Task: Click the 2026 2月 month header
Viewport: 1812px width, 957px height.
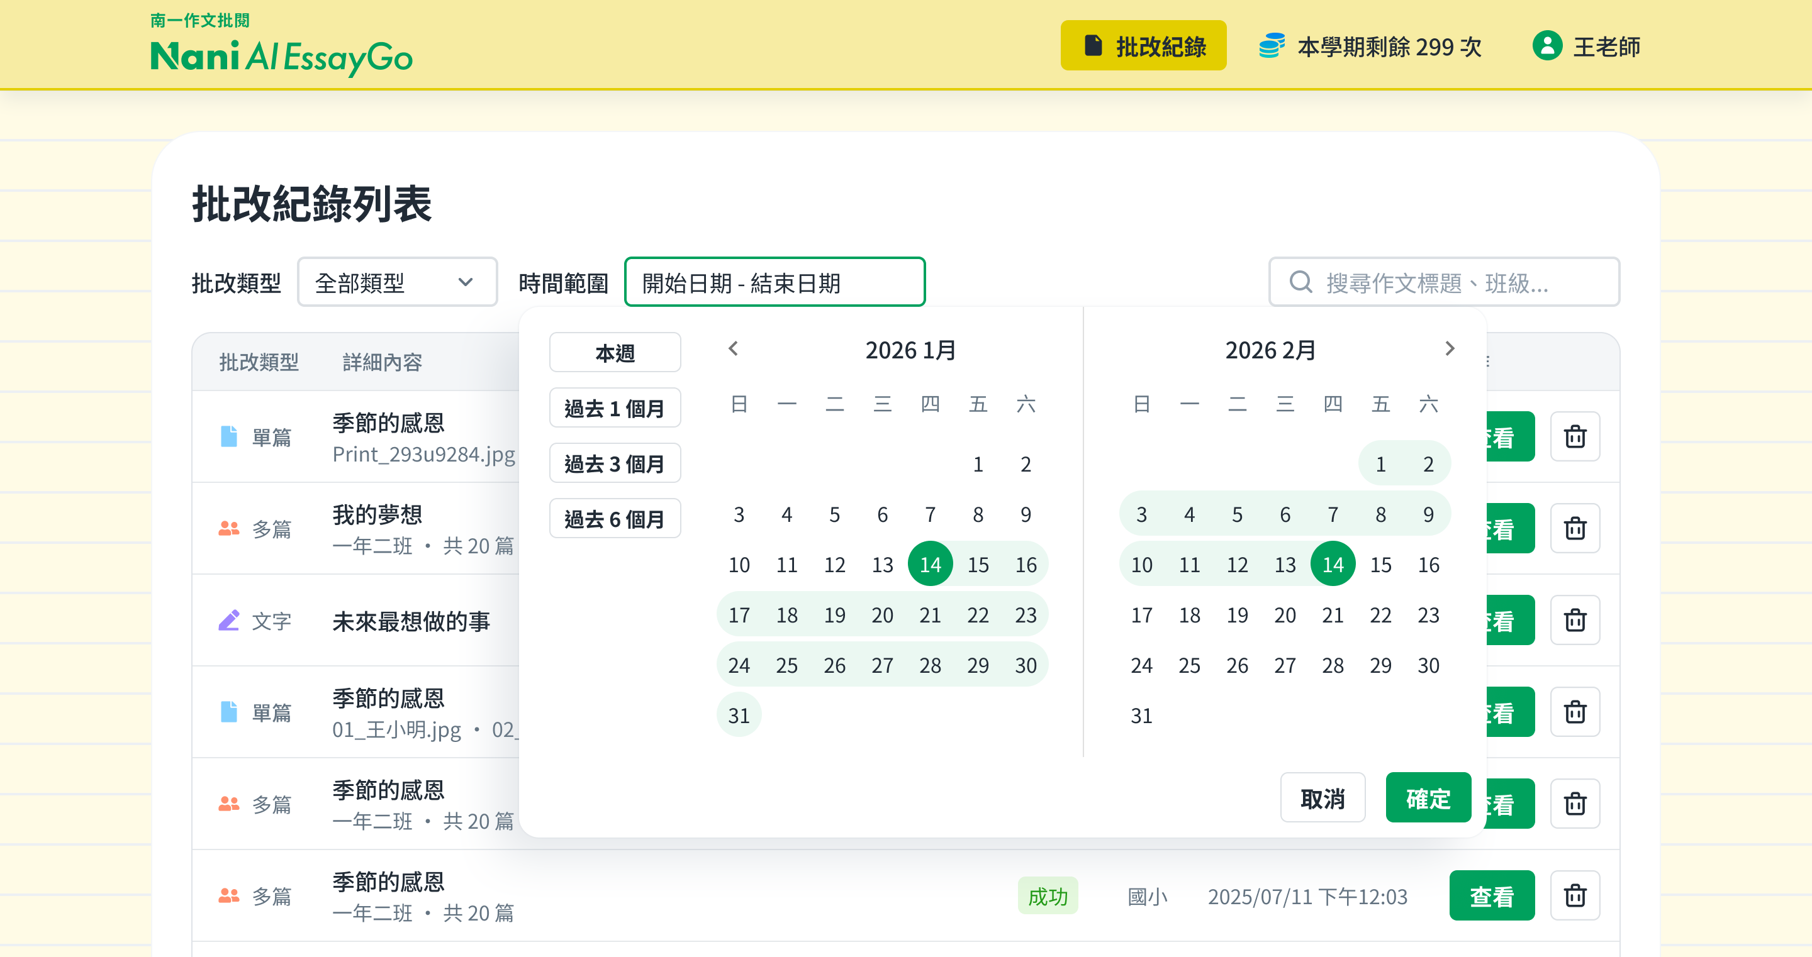Action: pyautogui.click(x=1270, y=350)
